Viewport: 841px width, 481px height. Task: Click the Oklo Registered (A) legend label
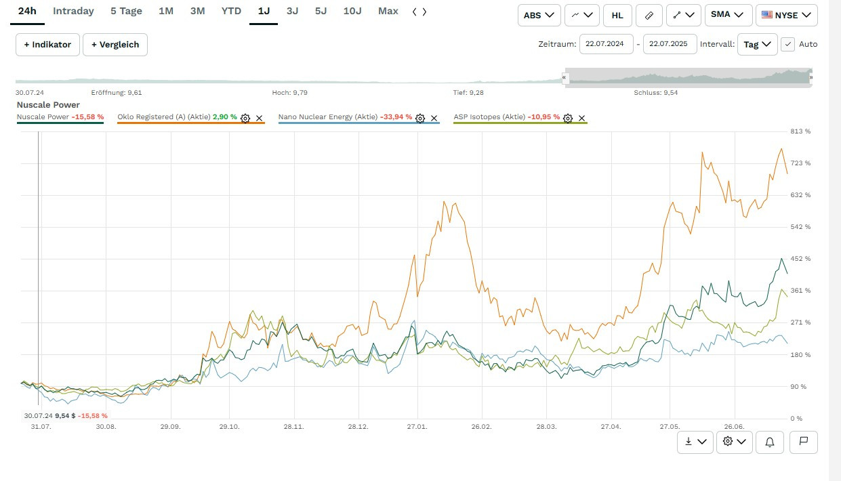pyautogui.click(x=164, y=117)
